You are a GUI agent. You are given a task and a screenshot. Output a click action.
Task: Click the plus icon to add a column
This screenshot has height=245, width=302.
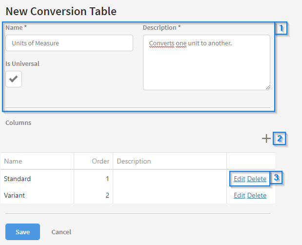coord(266,139)
